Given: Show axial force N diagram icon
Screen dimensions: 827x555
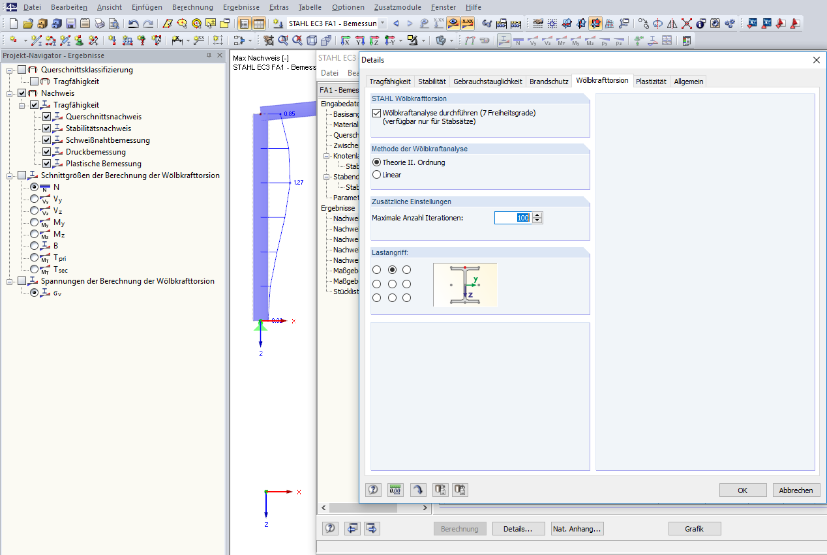Looking at the screenshot, I should [519, 40].
